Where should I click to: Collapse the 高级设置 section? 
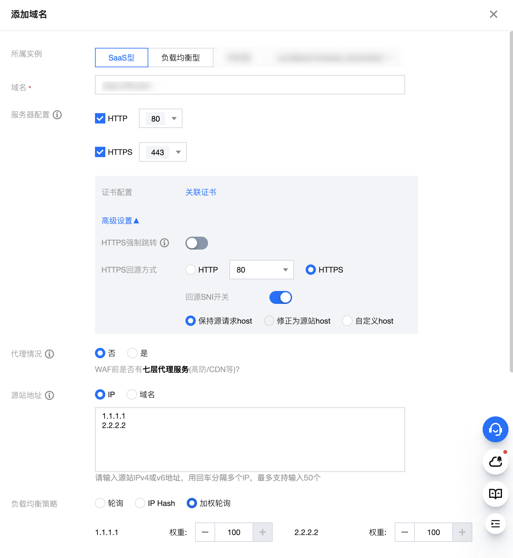click(x=120, y=221)
